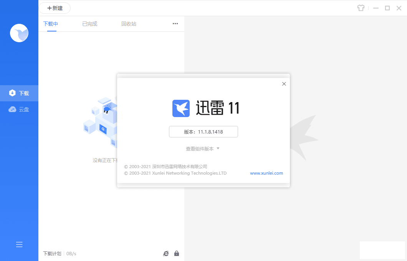
Task: Switch to the 已完成 tab
Action: pos(89,24)
